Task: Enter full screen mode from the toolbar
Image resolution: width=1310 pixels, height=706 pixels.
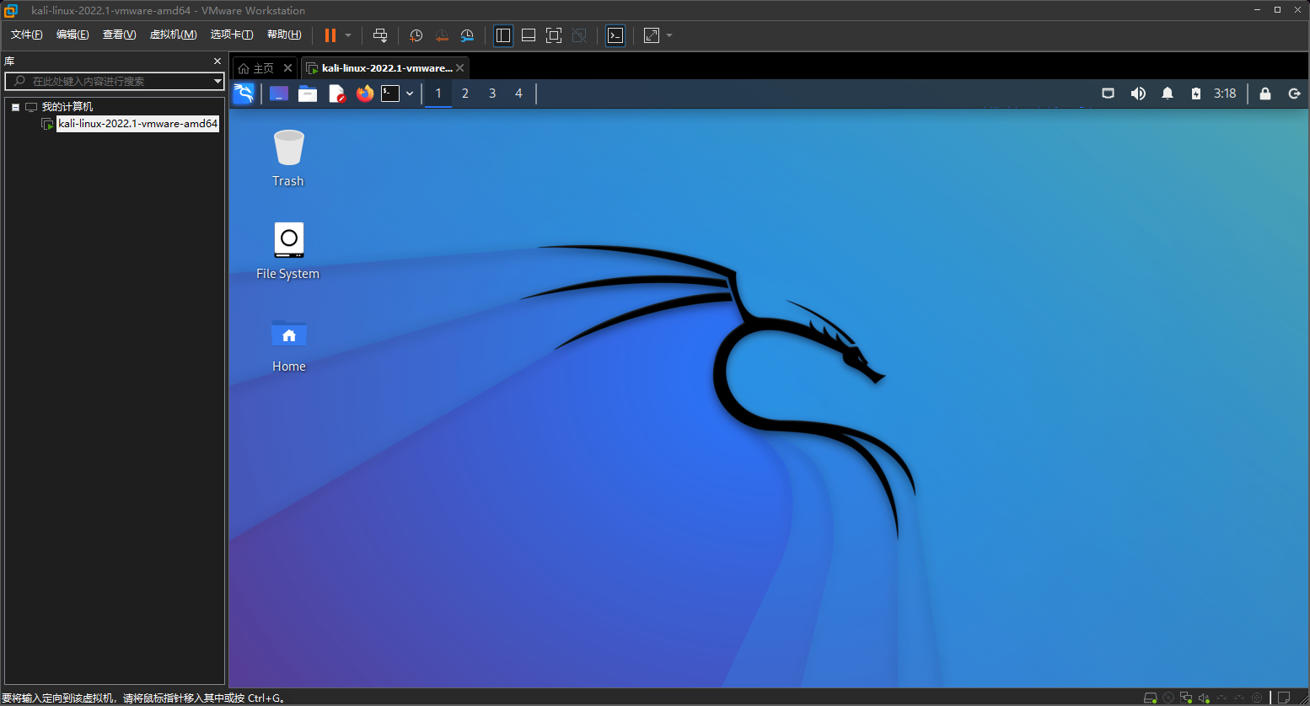Action: 554,35
